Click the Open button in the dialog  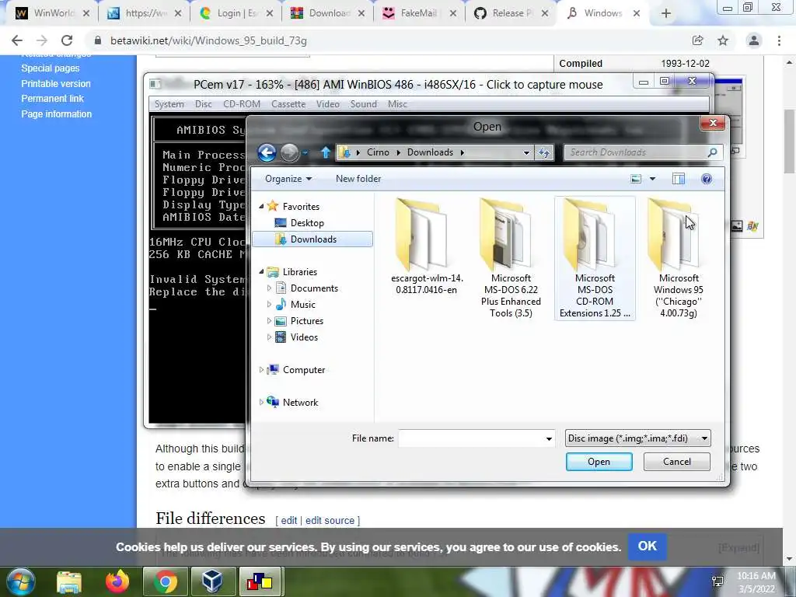tap(599, 462)
